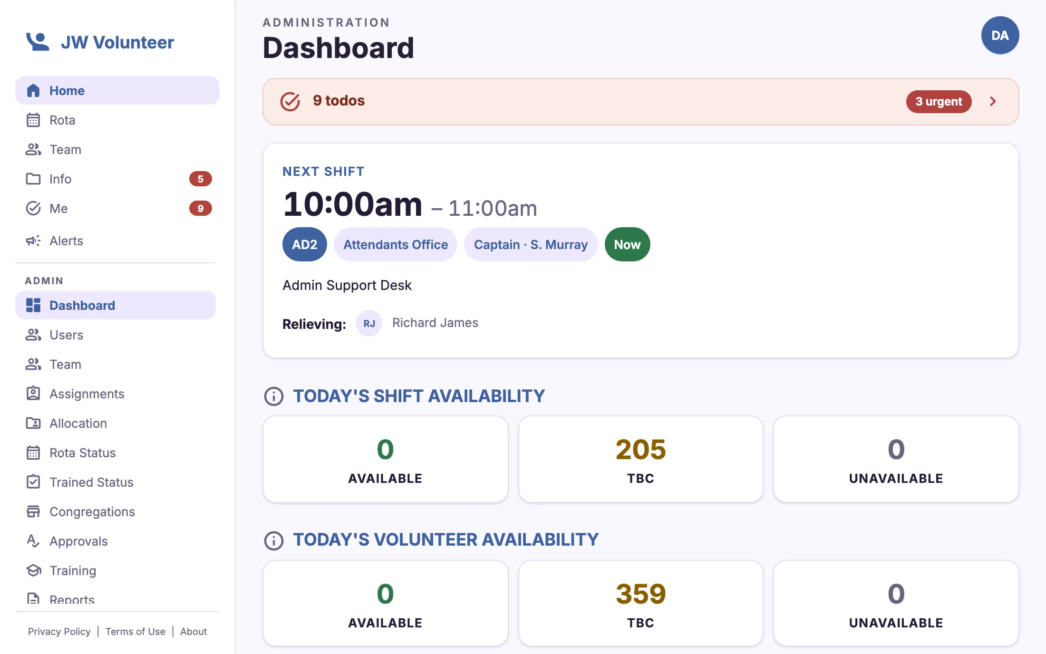1046x654 pixels.
Task: Click the Me checkmark circle icon
Action: coord(33,208)
